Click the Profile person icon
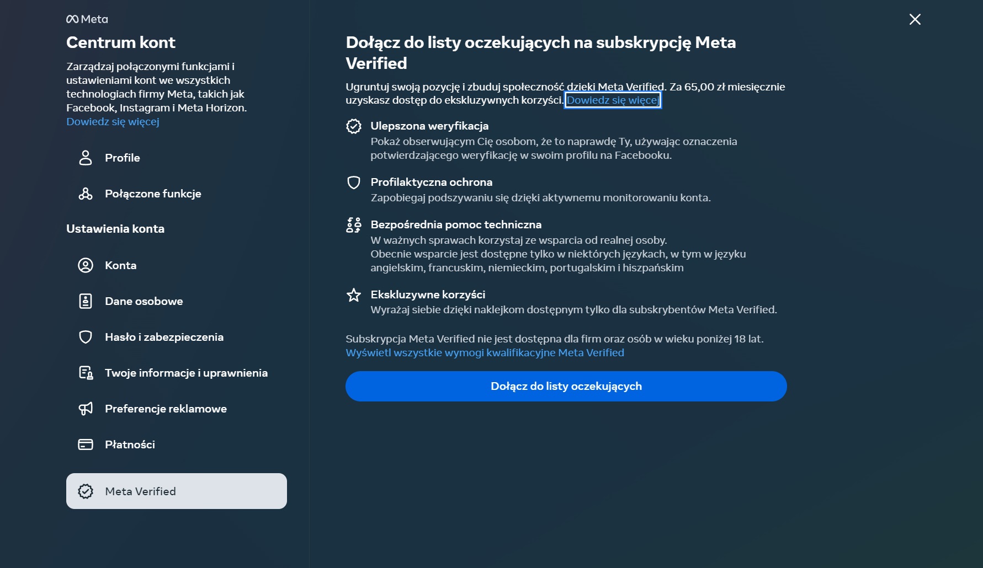Image resolution: width=983 pixels, height=568 pixels. click(86, 158)
